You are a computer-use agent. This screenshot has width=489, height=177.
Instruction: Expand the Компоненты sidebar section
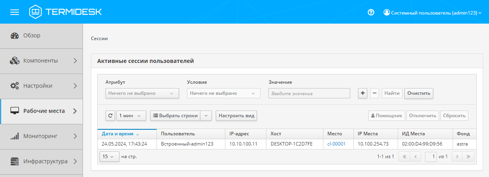(x=42, y=61)
